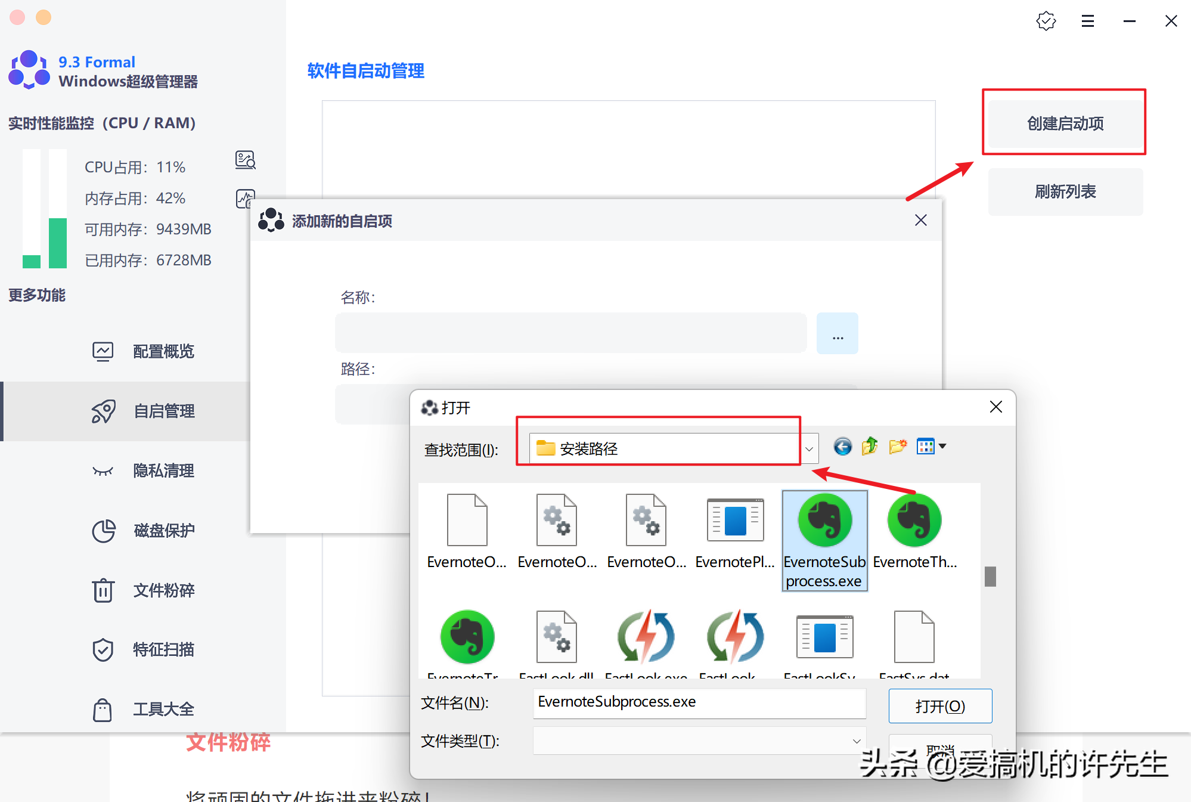The height and width of the screenshot is (802, 1191).
Task: Expand the 文件类型 dropdown
Action: (856, 741)
